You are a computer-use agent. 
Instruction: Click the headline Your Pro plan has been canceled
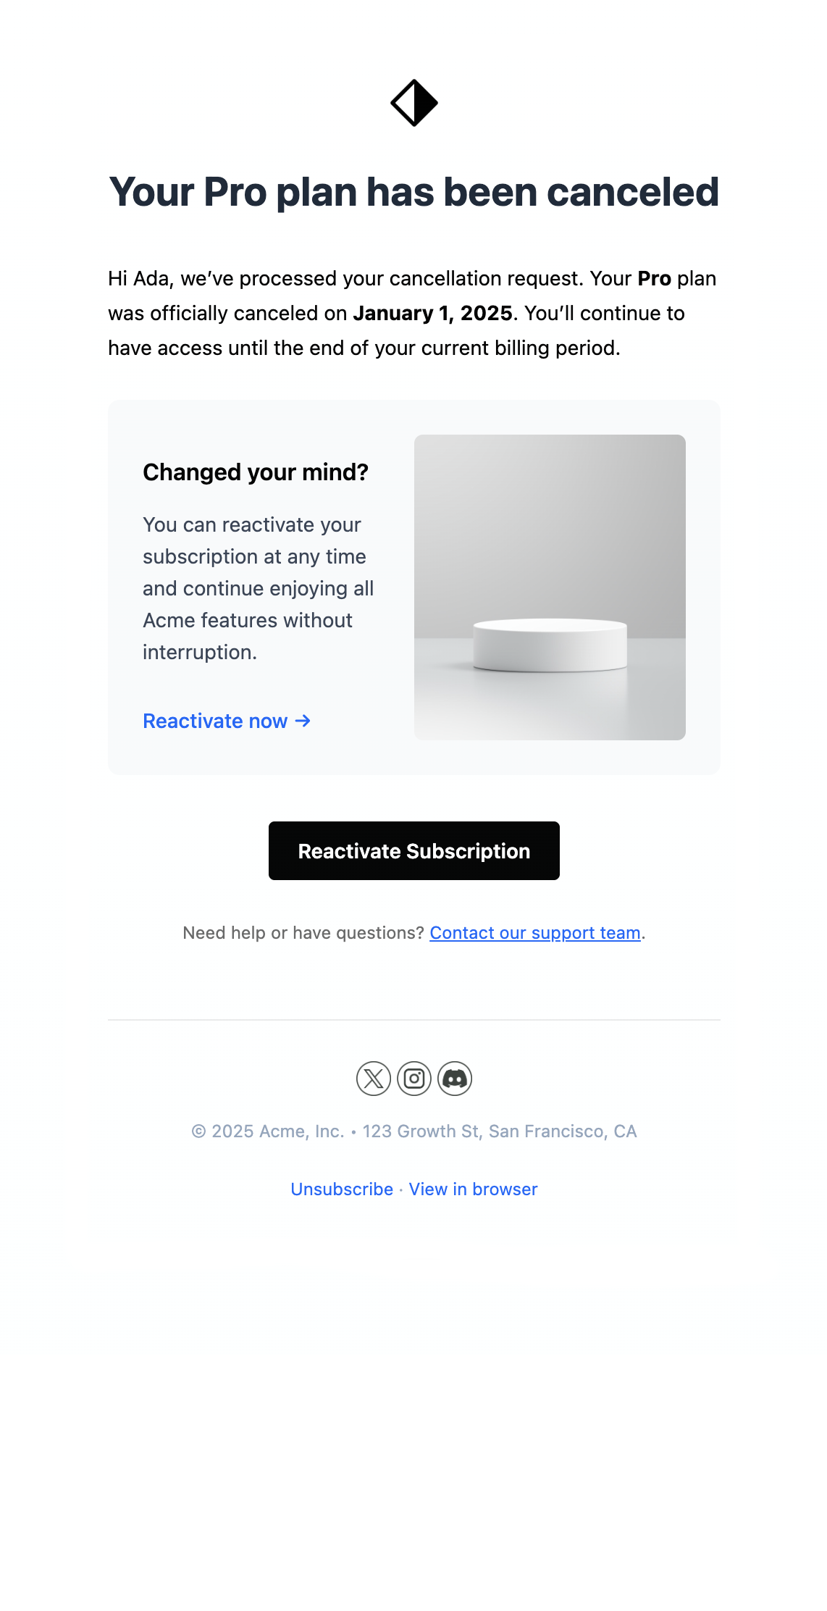pyautogui.click(x=414, y=193)
